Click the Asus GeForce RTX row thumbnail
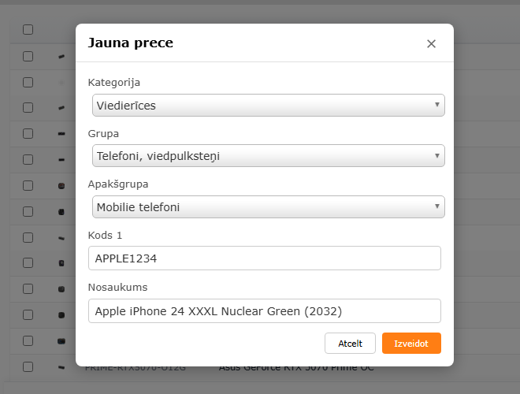 point(61,368)
